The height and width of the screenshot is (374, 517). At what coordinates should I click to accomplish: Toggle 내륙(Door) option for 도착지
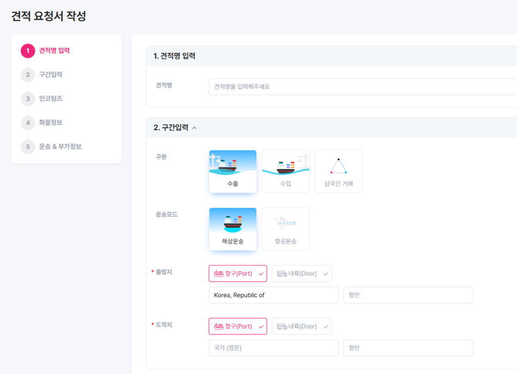302,326
